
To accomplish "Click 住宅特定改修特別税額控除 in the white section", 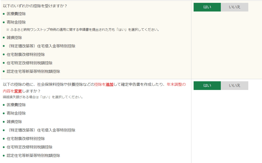I will tap(30, 147).
